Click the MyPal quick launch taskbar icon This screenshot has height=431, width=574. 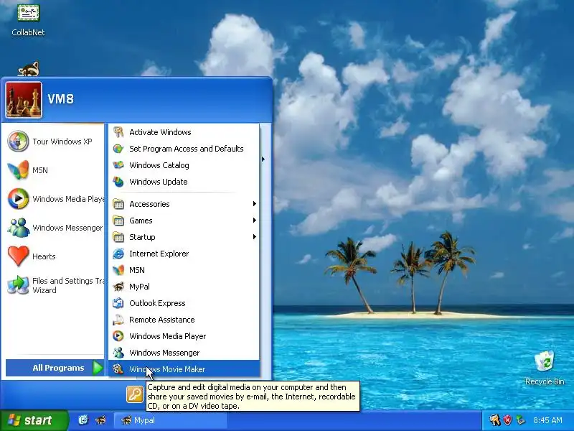pyautogui.click(x=100, y=420)
